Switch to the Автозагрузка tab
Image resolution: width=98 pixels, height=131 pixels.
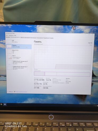click(33, 38)
